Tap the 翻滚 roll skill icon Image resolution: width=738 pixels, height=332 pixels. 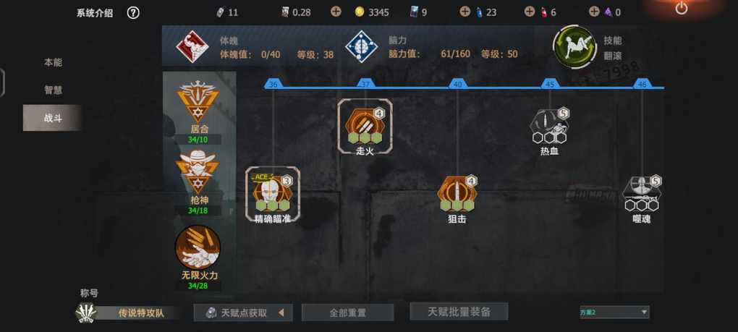[x=574, y=47]
